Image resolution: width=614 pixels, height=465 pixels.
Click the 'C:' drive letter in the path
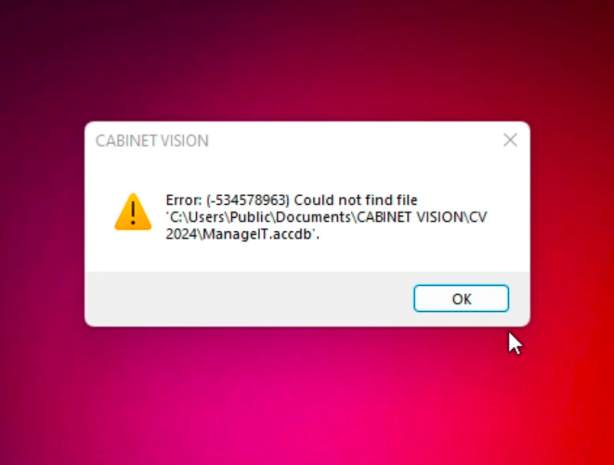175,217
